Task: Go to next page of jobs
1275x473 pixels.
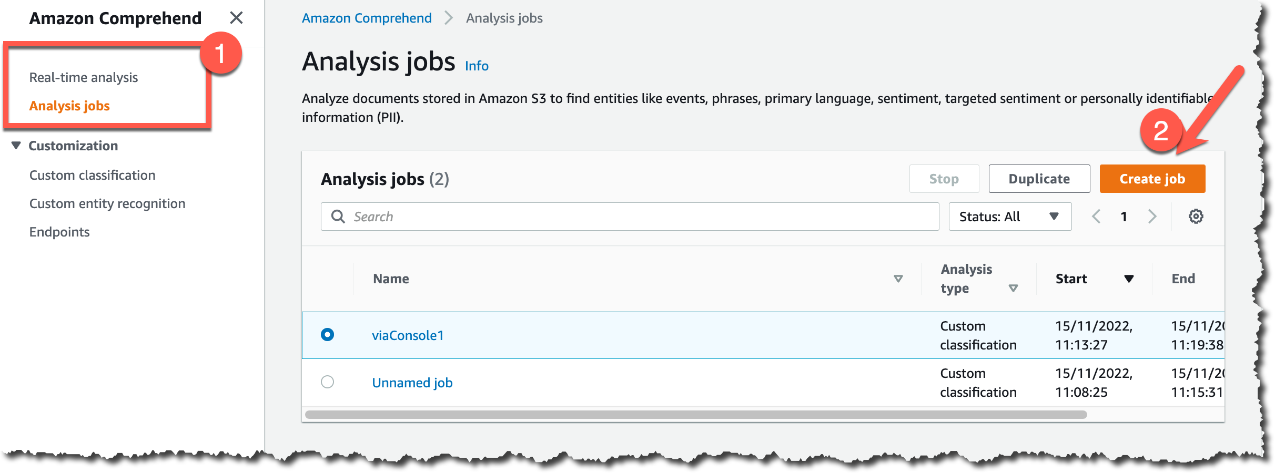Action: pyautogui.click(x=1152, y=217)
